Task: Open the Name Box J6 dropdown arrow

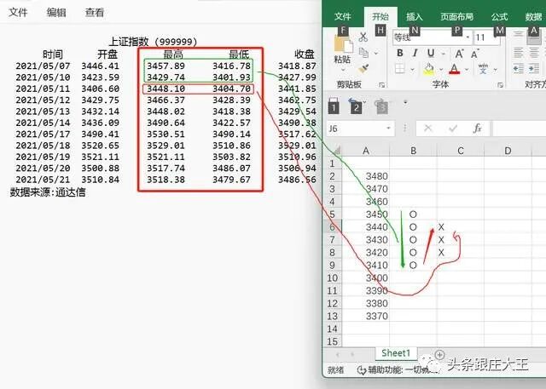Action: (x=388, y=129)
